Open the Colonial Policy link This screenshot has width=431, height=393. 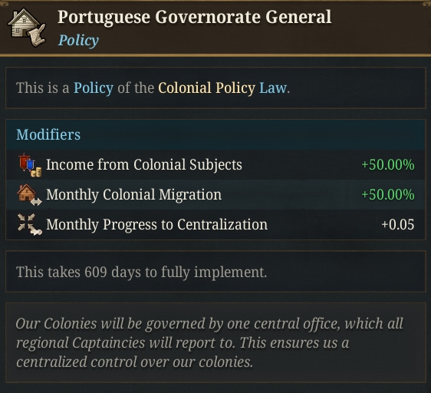tap(207, 88)
